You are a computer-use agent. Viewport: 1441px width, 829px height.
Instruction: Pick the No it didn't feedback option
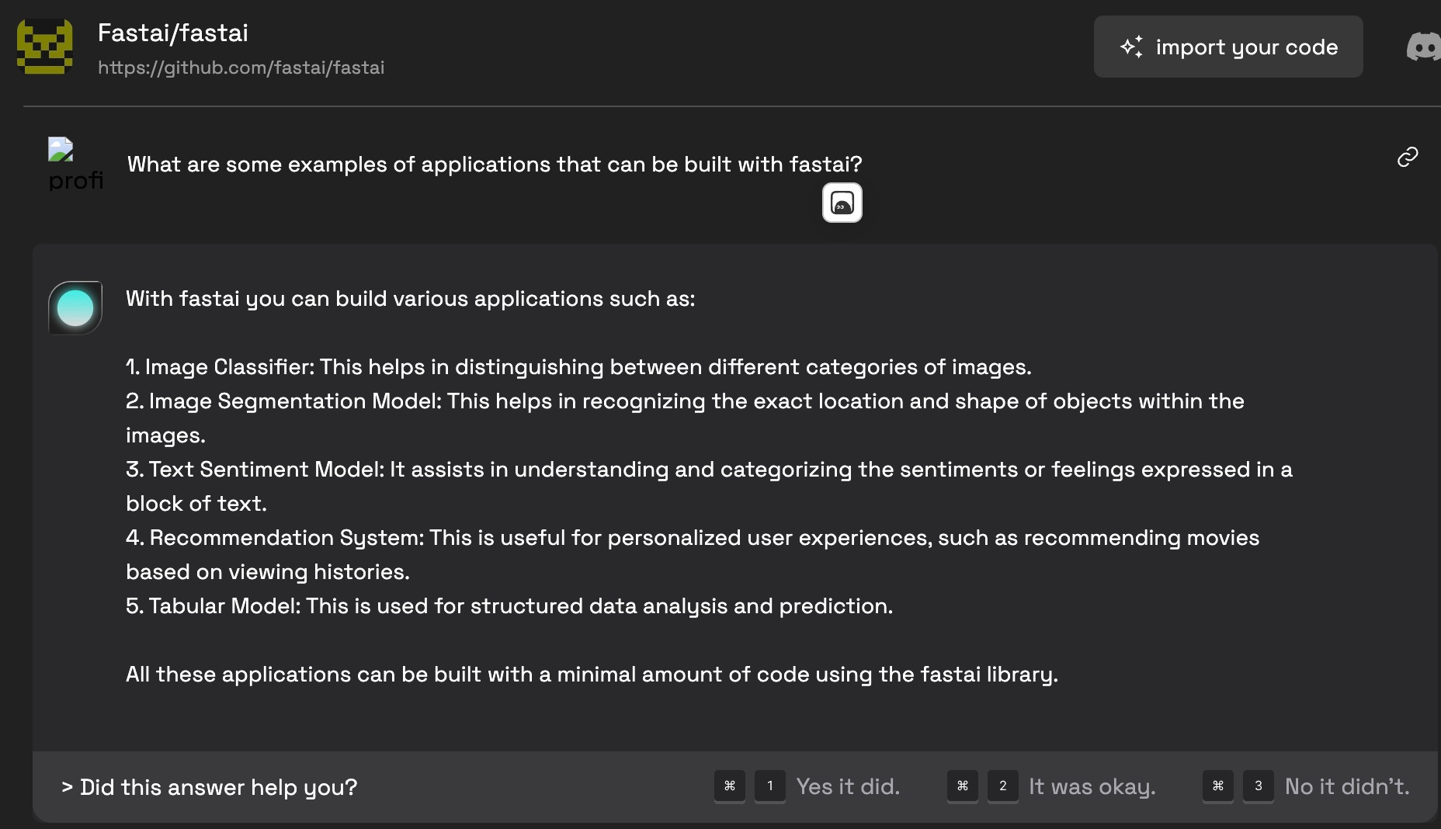[1347, 786]
